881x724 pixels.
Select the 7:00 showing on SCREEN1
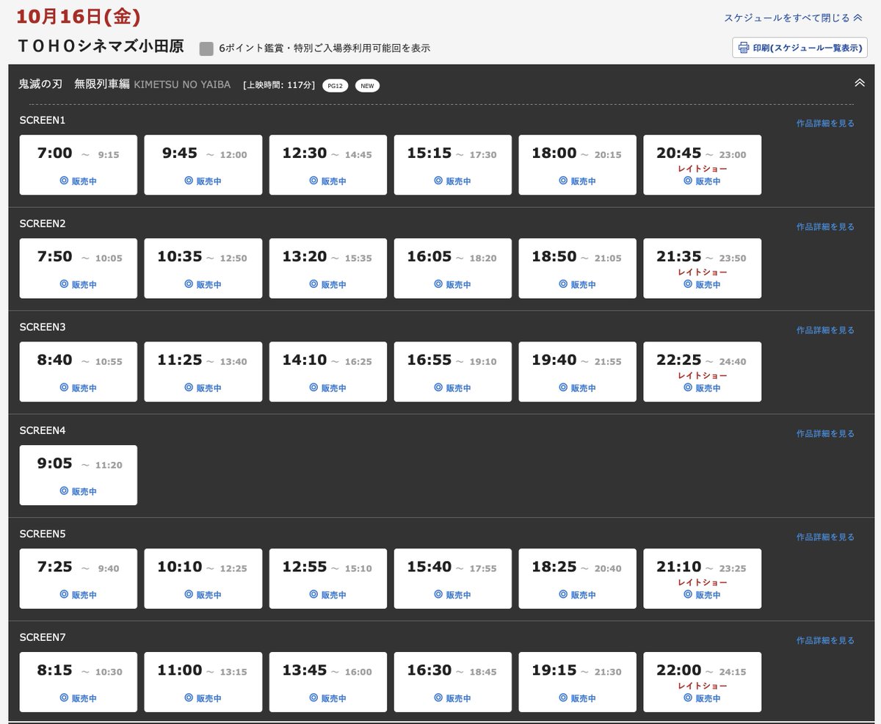pos(79,165)
